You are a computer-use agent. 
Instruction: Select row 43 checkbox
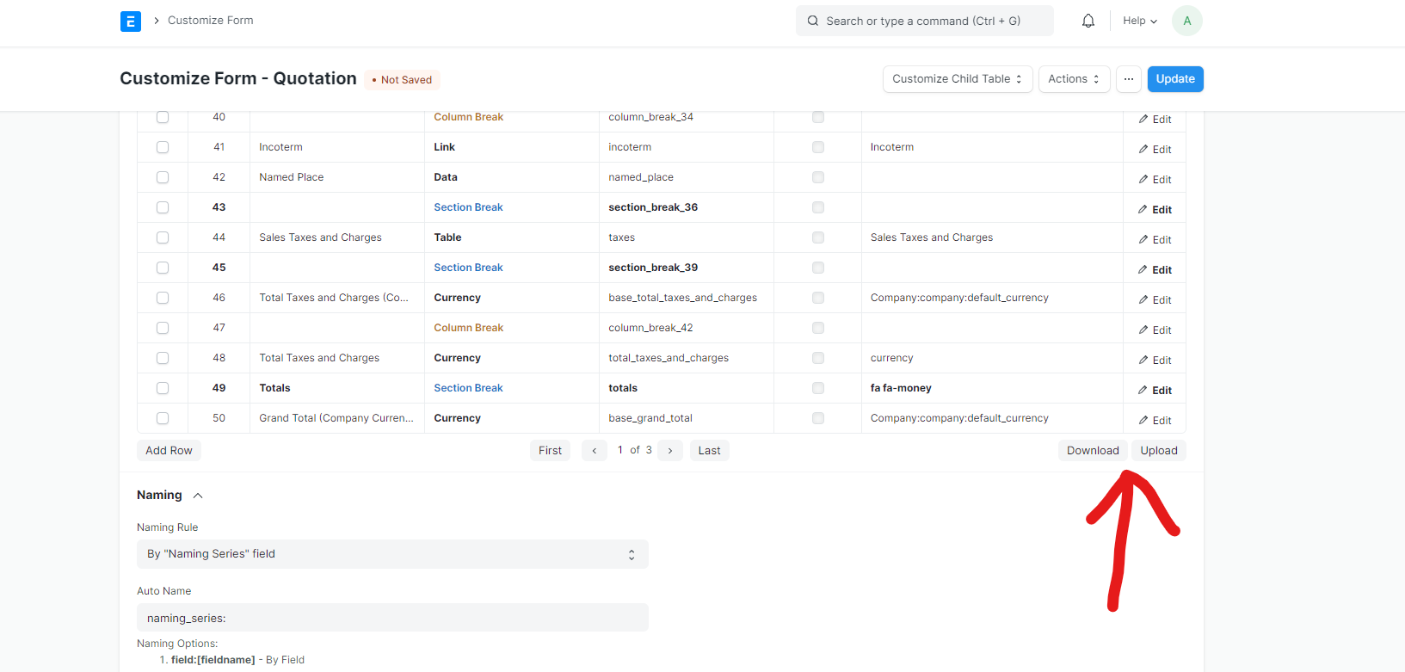(x=163, y=207)
